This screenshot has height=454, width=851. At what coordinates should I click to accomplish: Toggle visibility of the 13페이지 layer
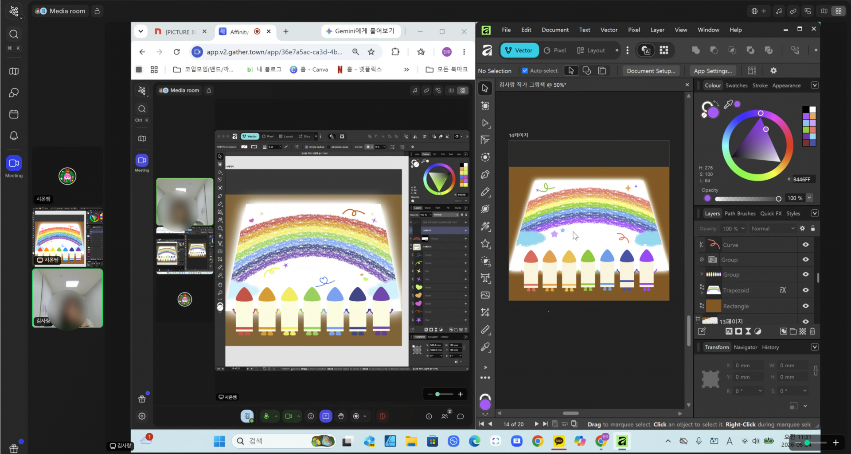point(806,322)
